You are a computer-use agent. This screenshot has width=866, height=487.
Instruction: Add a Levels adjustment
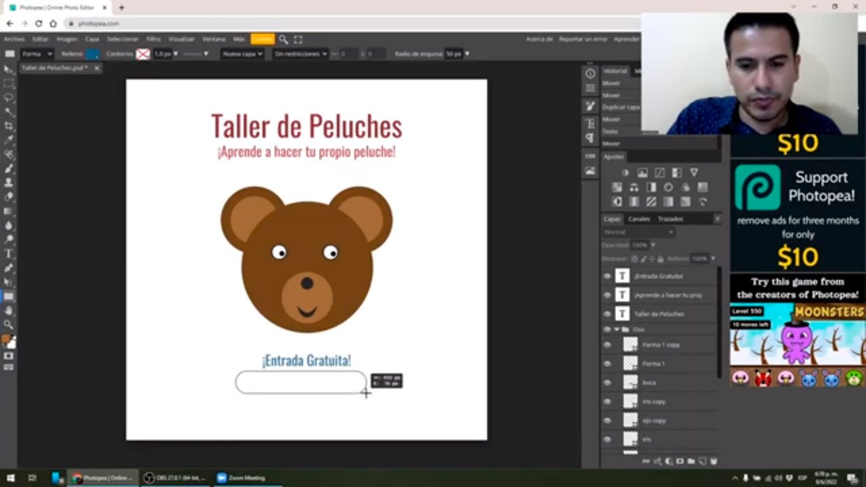coord(643,173)
